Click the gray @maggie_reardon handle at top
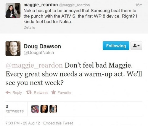The height and width of the screenshot is (126, 148). coord(74,5)
